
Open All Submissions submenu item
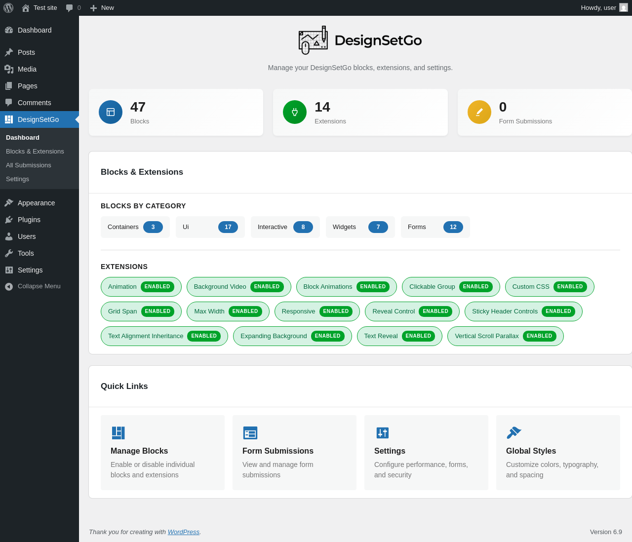click(x=29, y=165)
